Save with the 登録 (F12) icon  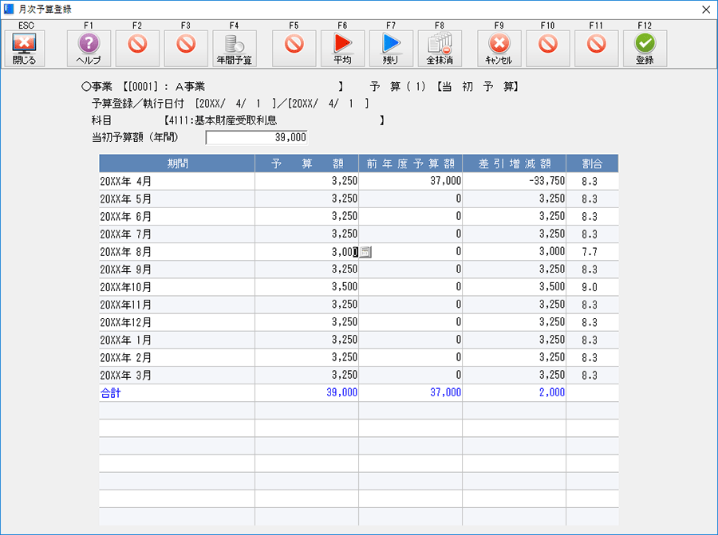click(x=645, y=49)
